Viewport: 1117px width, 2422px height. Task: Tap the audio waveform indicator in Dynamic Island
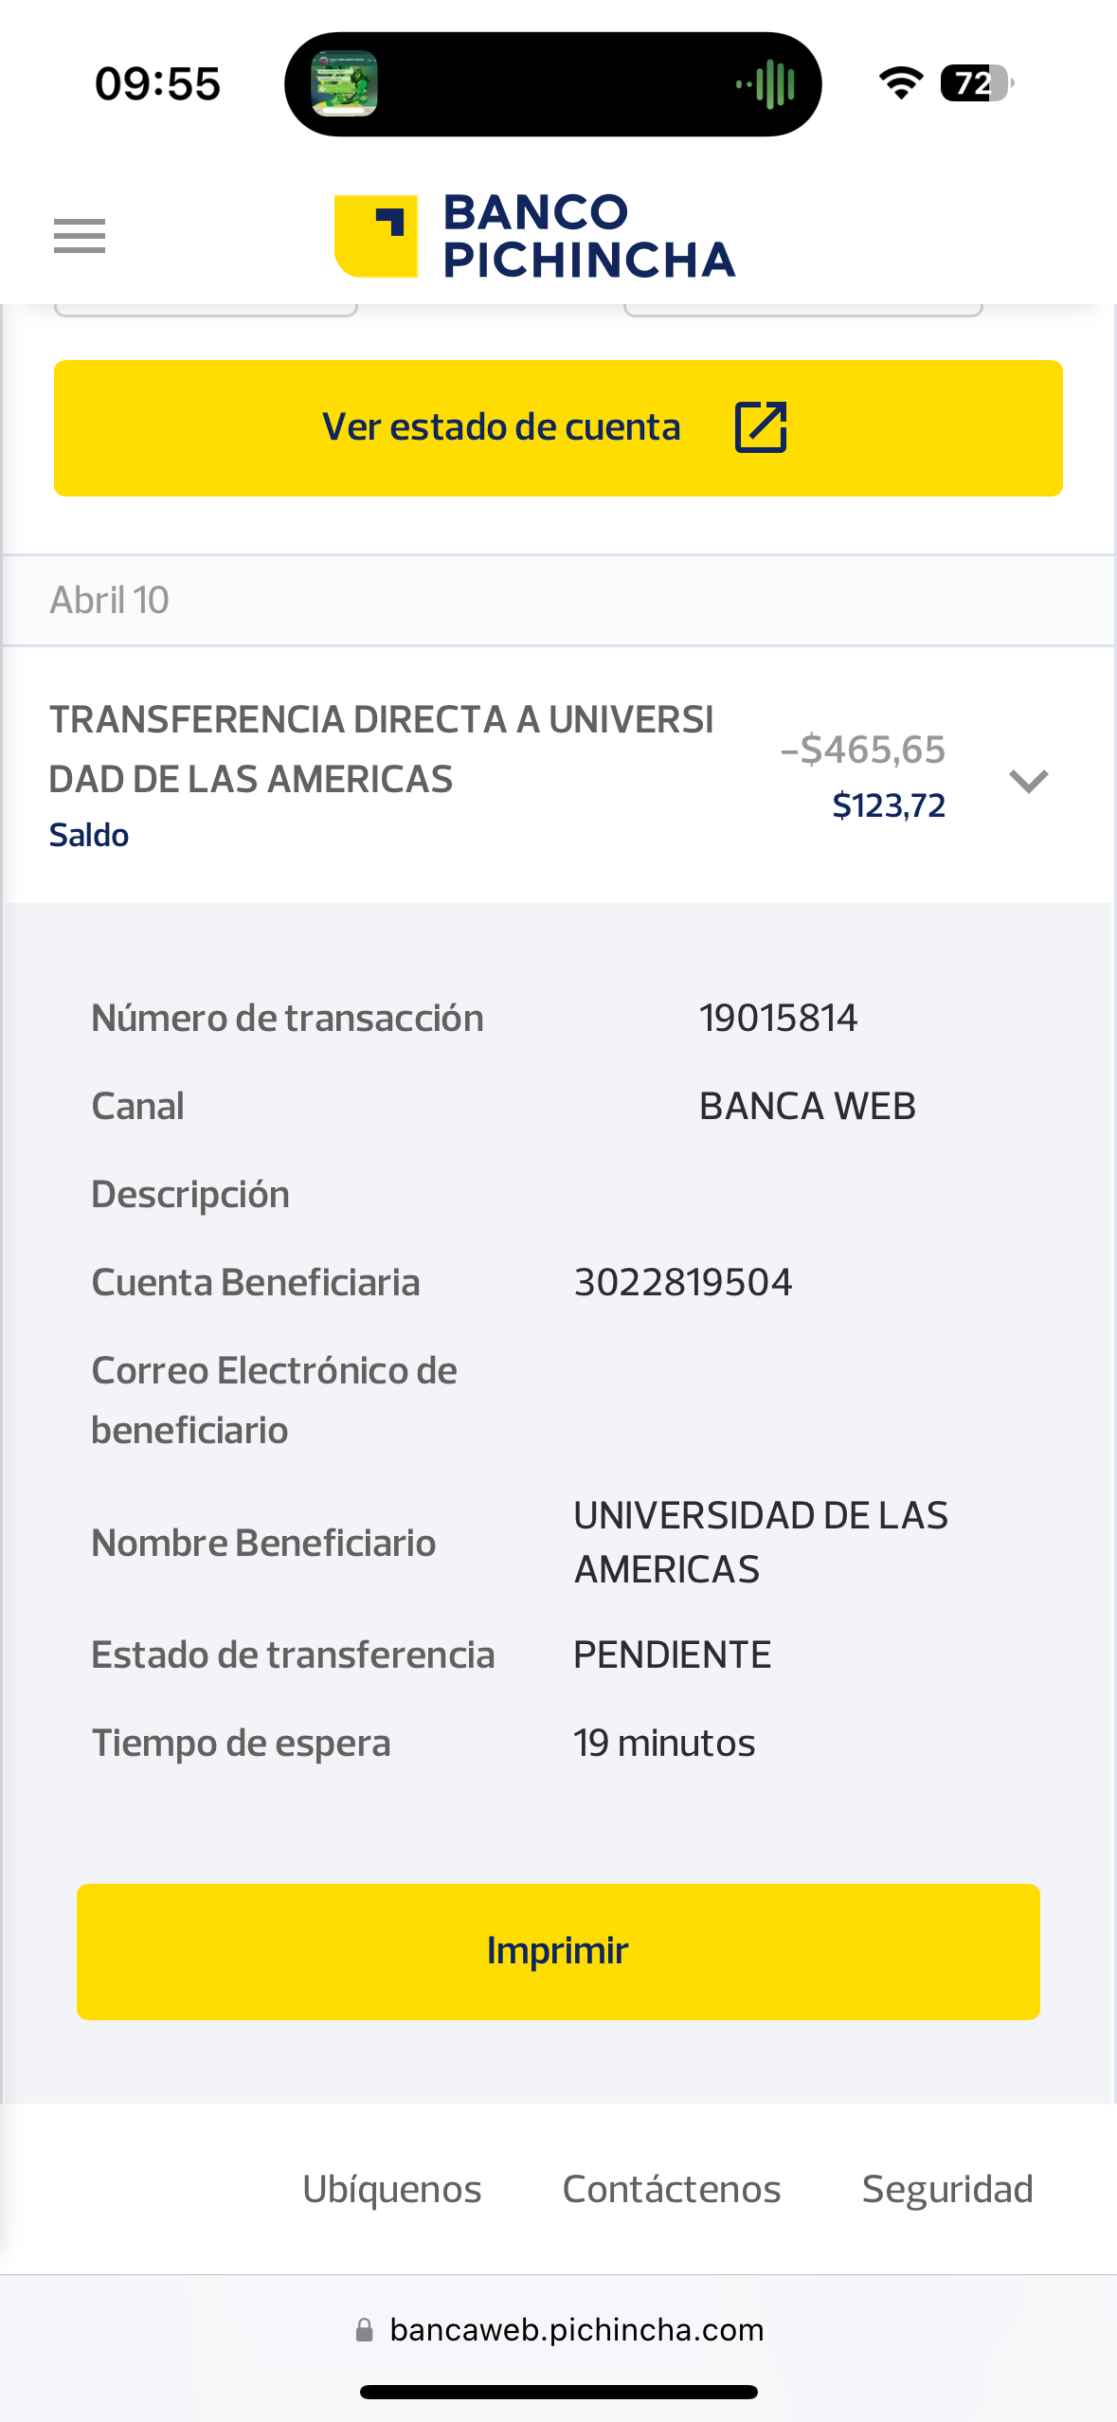coord(766,84)
